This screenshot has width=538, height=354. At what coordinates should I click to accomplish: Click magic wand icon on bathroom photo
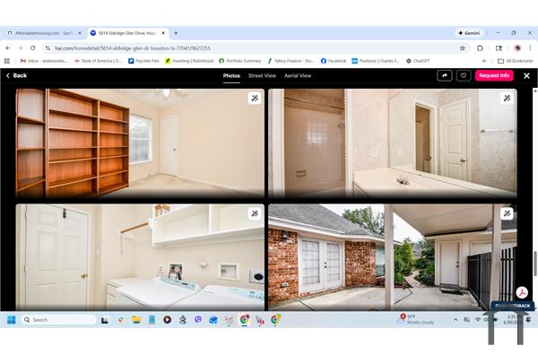click(x=508, y=99)
